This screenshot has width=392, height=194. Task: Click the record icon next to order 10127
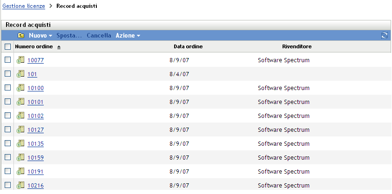20,129
